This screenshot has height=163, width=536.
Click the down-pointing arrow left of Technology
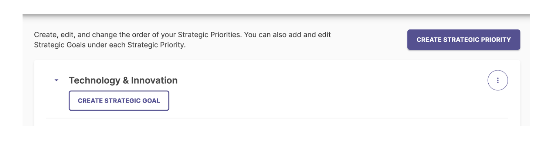(56, 80)
